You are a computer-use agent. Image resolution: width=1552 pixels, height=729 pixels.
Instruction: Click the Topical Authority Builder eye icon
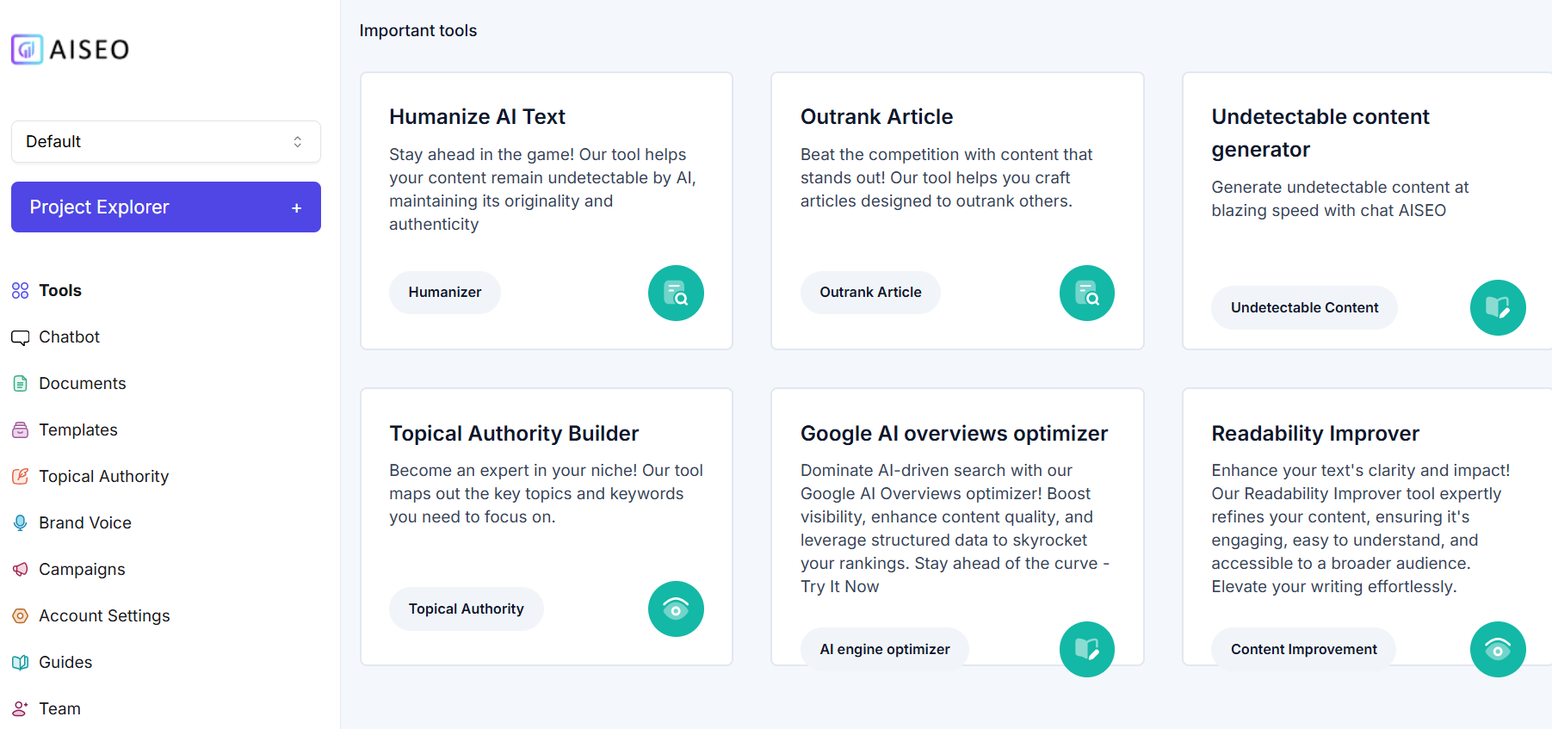coord(676,609)
